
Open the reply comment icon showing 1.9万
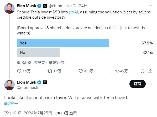pos(19,71)
